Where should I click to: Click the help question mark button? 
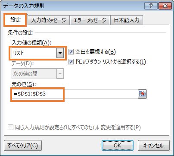coord(151,6)
